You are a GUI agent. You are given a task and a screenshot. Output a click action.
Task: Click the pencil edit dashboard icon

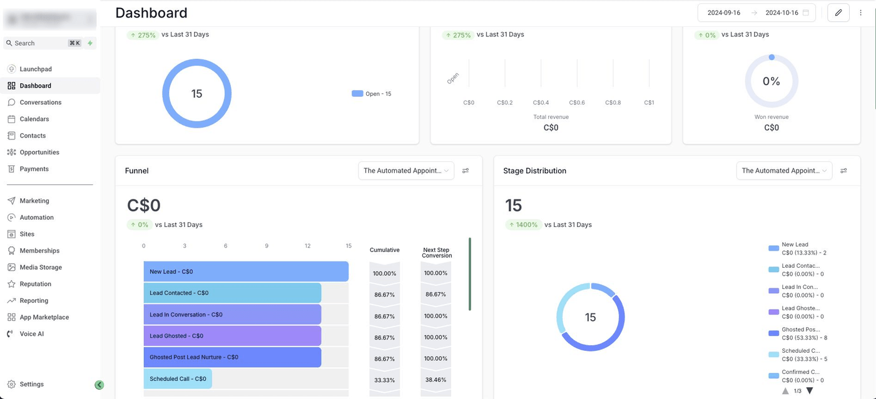click(x=838, y=13)
